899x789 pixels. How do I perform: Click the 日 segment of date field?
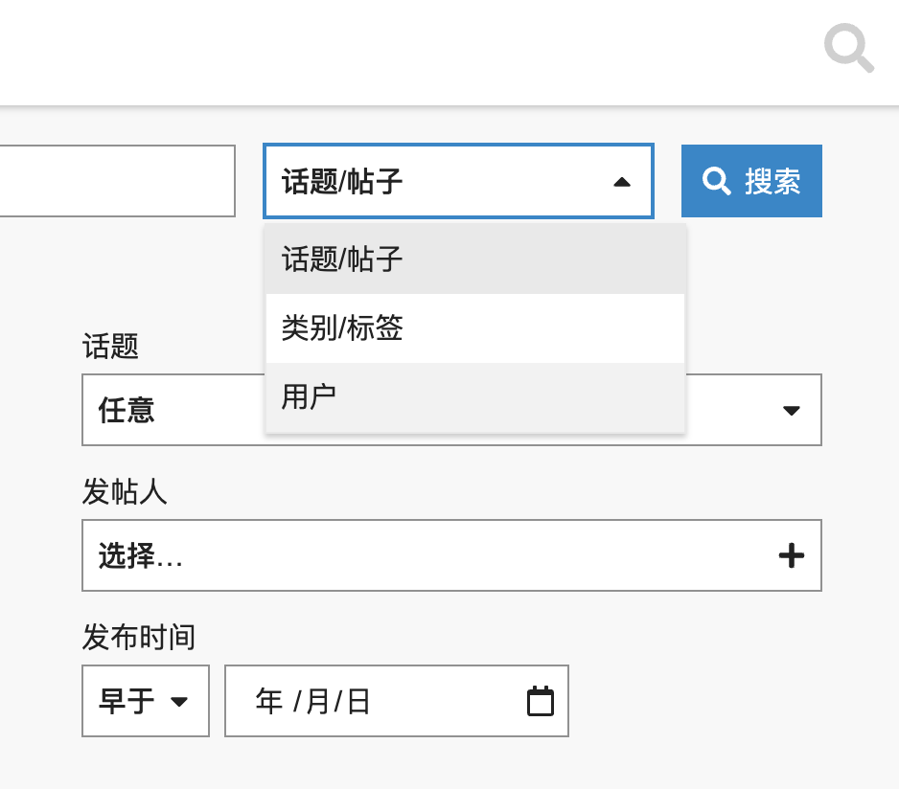pos(358,701)
